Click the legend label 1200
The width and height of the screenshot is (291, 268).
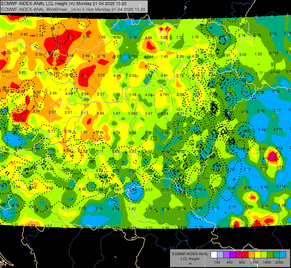pyautogui.click(x=254, y=262)
